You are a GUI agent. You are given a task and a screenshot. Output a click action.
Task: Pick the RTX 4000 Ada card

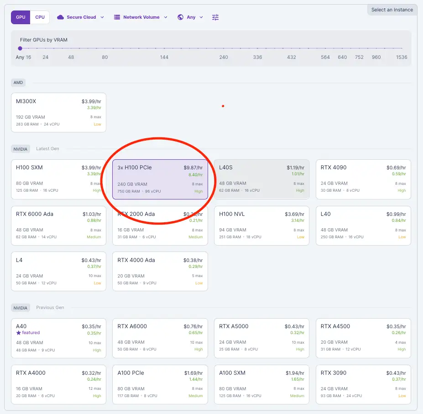coord(160,271)
